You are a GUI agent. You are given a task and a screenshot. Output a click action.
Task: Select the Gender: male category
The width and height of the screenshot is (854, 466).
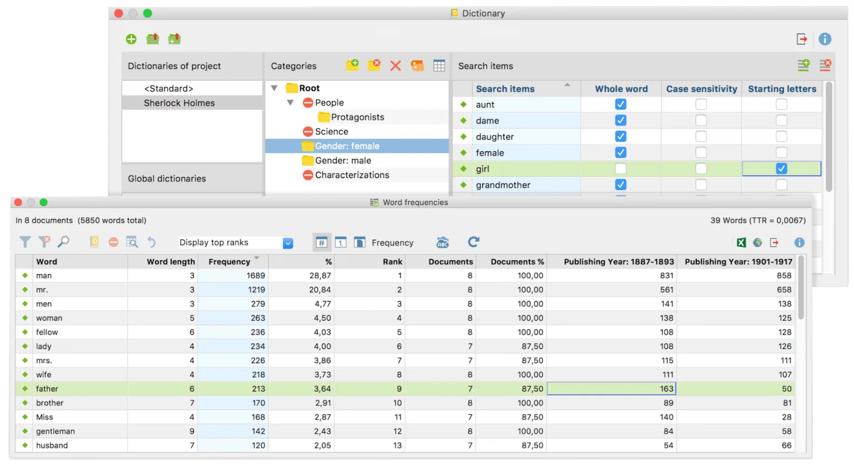click(x=343, y=161)
